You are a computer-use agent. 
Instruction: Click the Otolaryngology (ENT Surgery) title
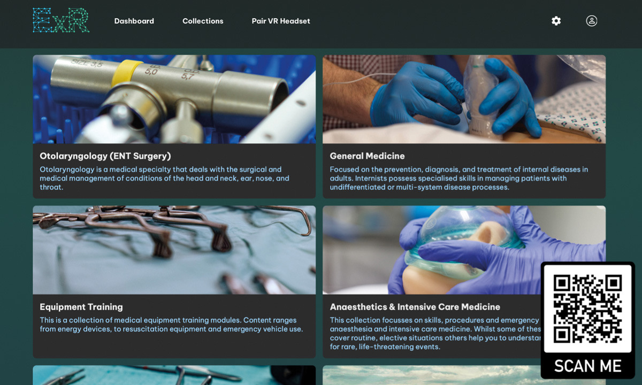[105, 156]
